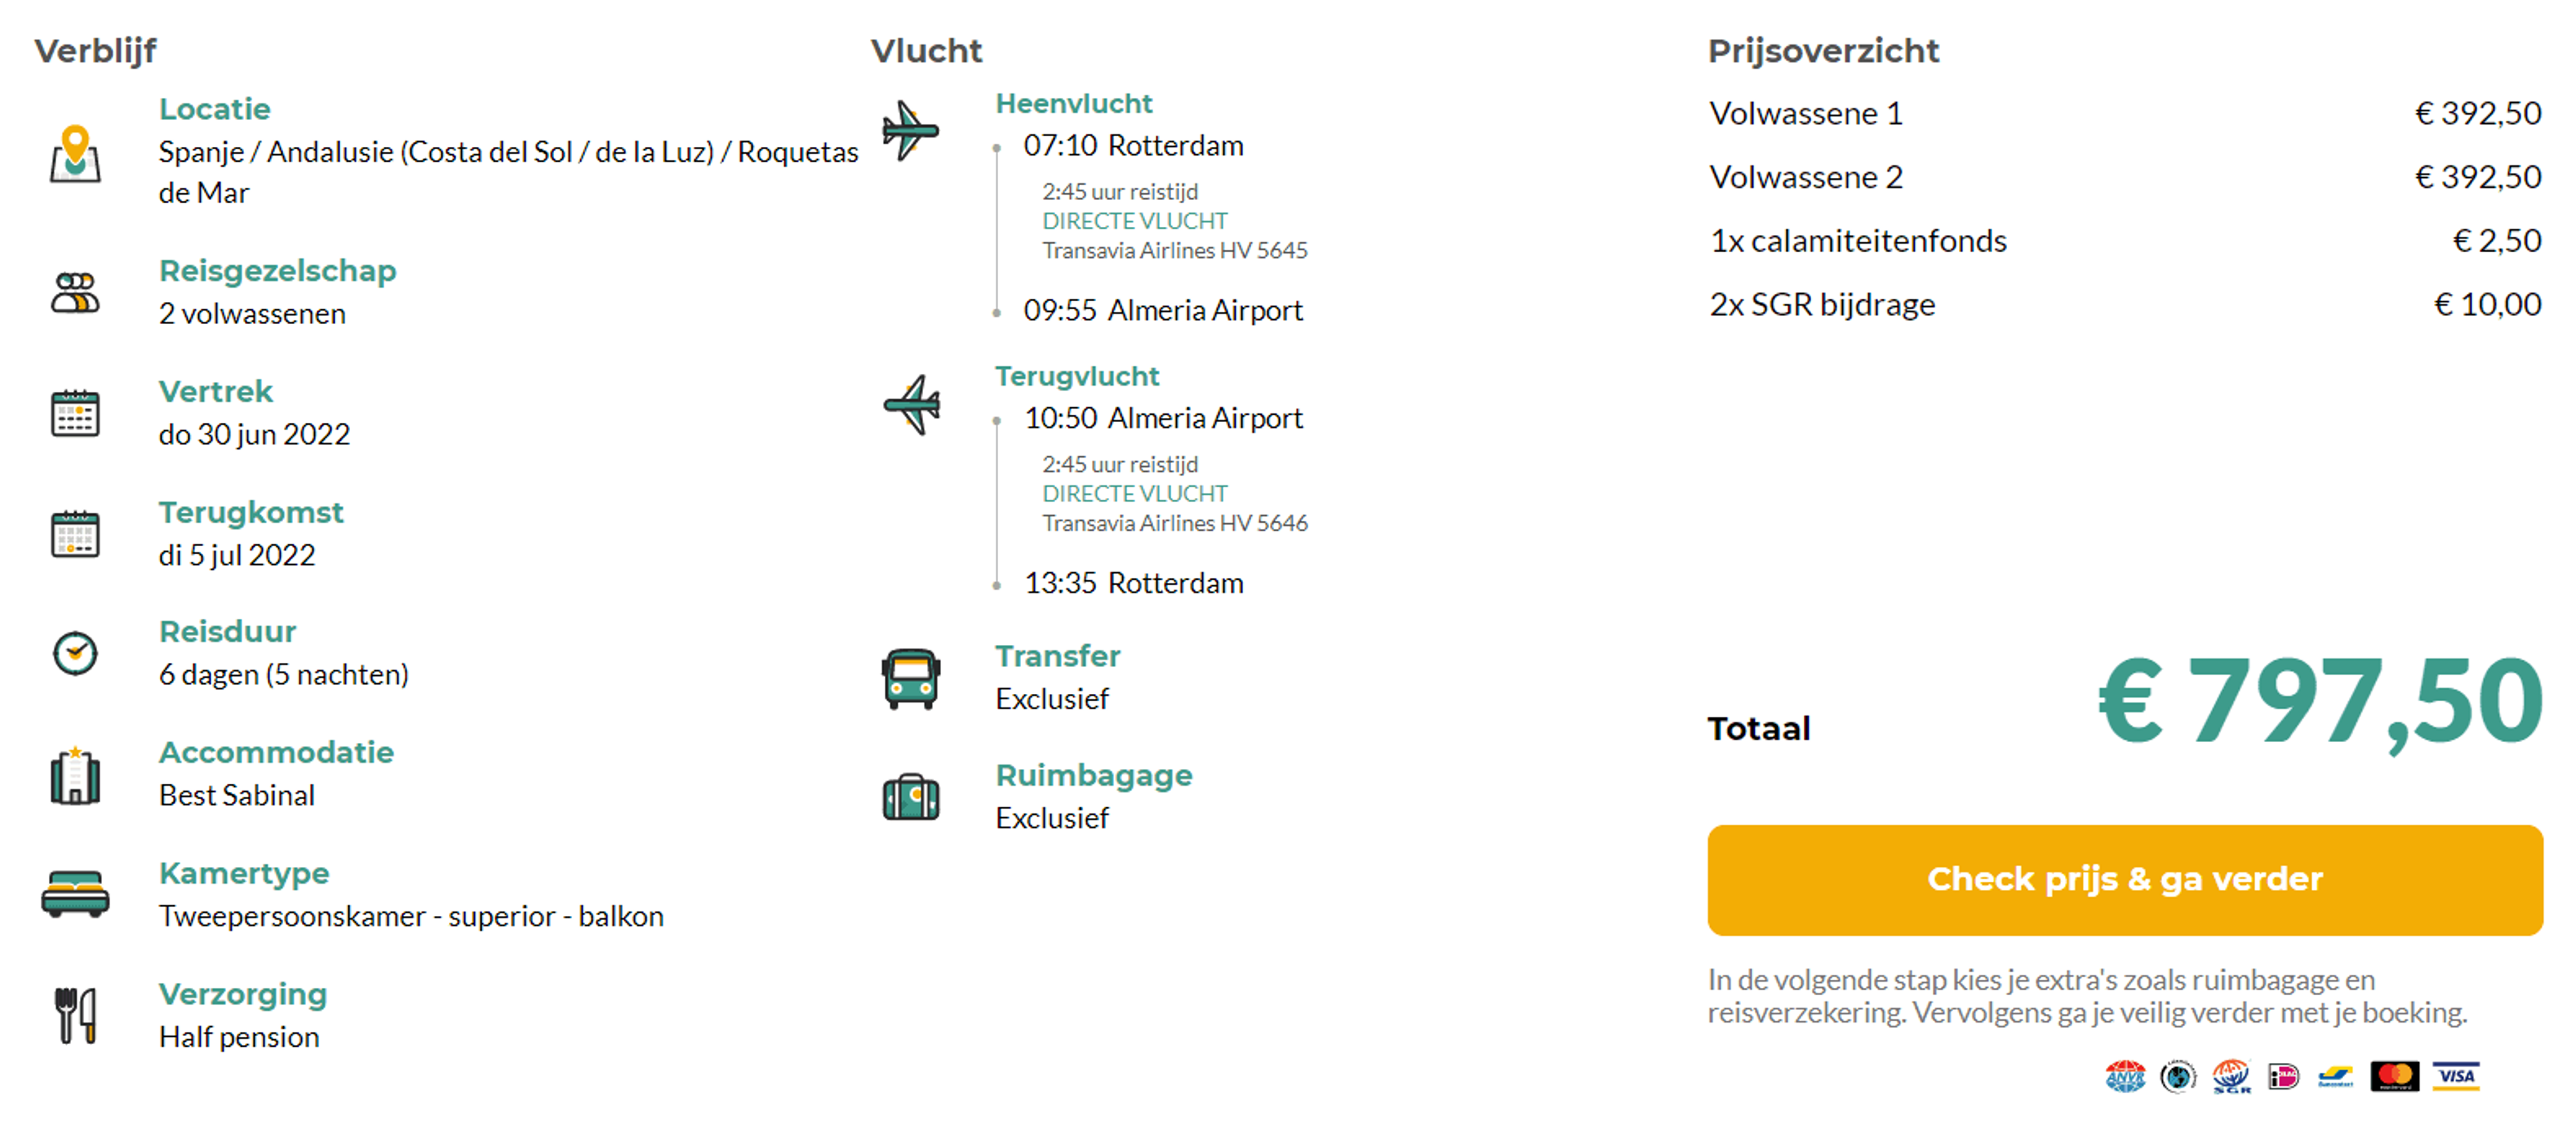Click the Vertrek calendar icon

click(x=75, y=413)
